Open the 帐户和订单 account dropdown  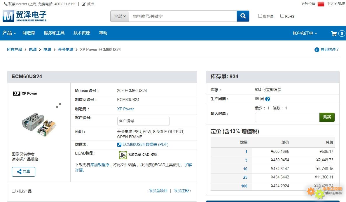[x=305, y=33]
